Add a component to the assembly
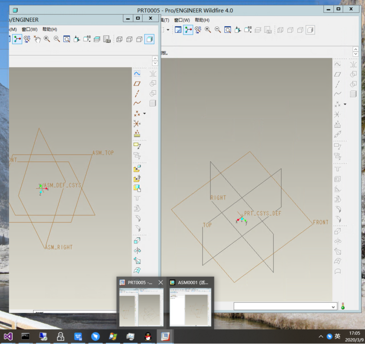 (137, 168)
